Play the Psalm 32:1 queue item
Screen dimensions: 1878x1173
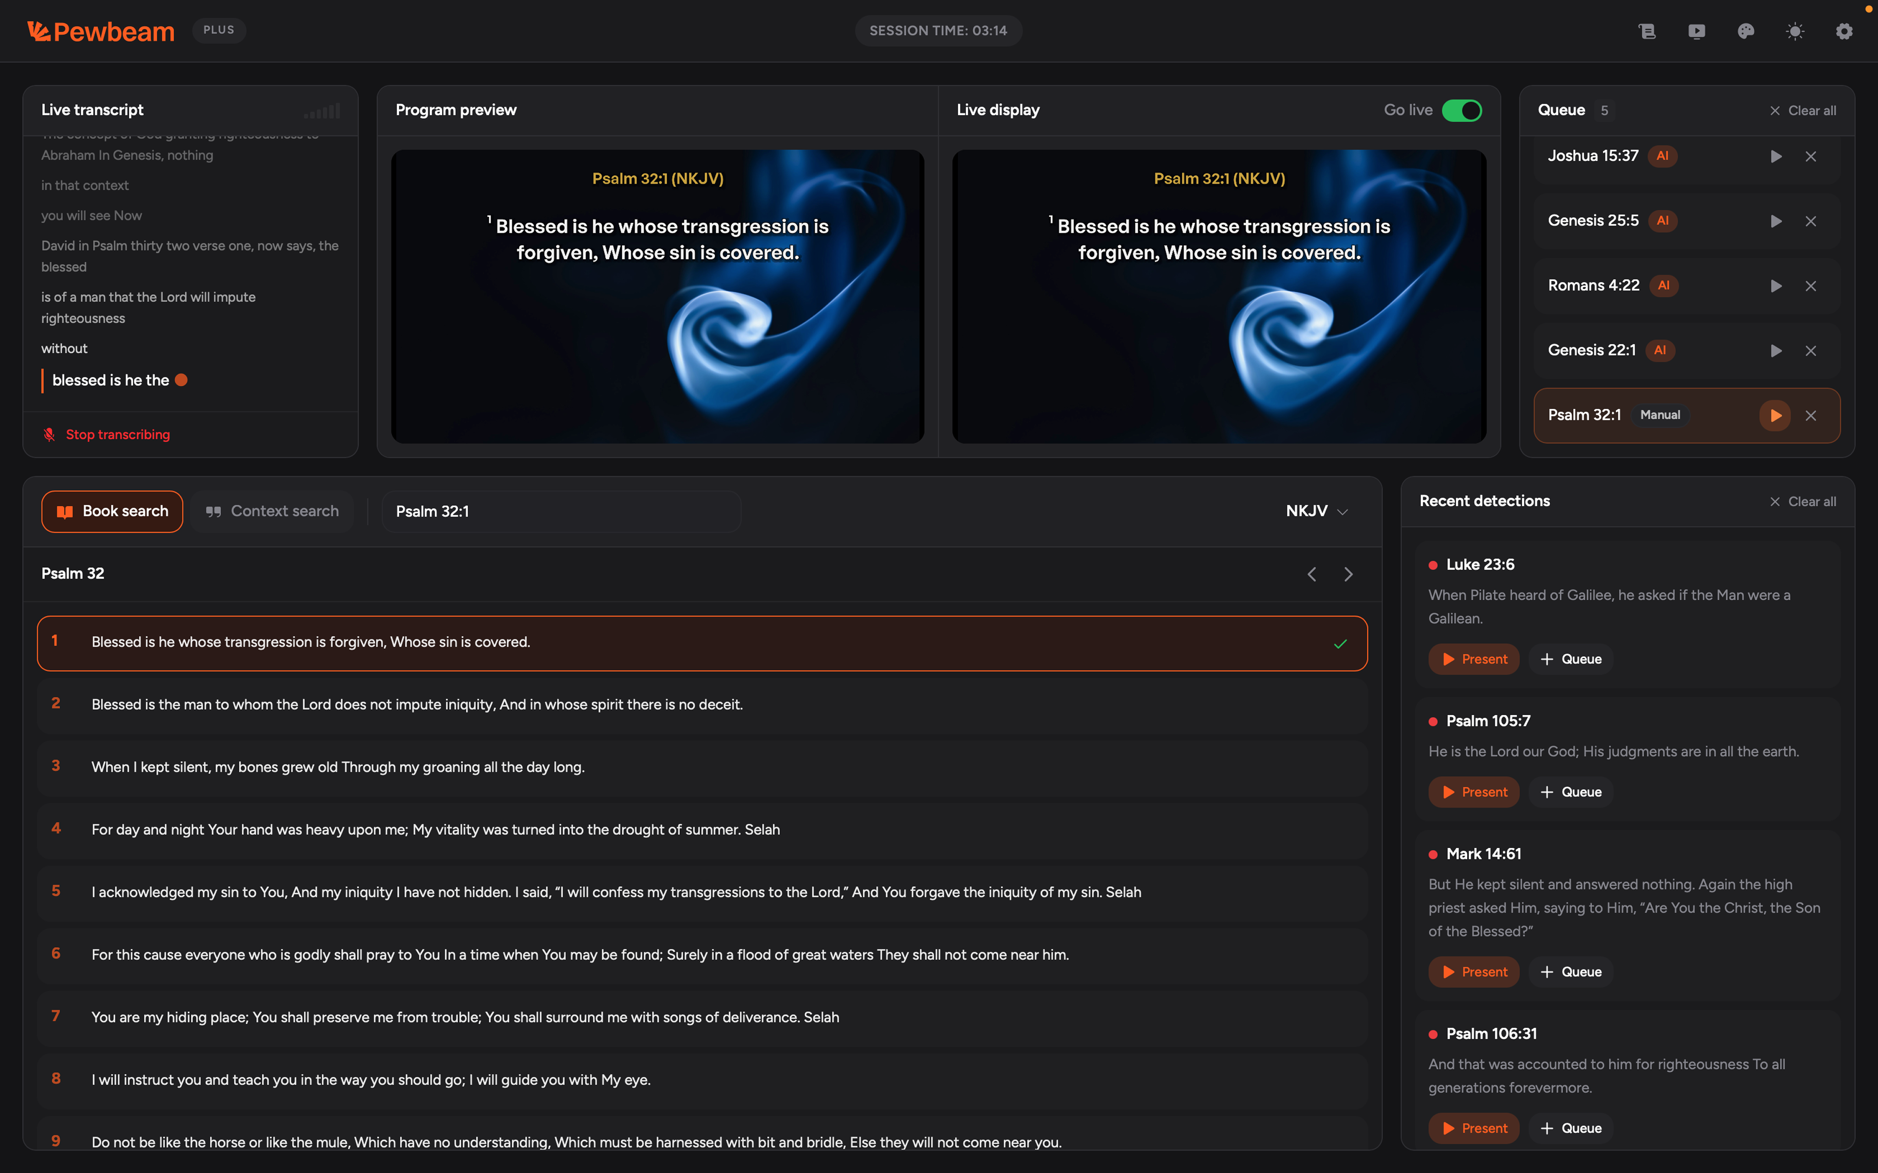pyautogui.click(x=1775, y=415)
